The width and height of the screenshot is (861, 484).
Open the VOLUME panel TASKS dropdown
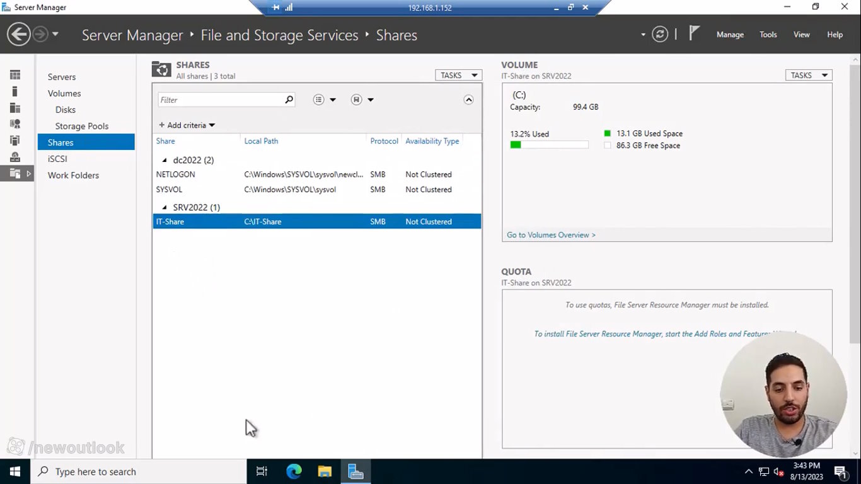point(809,75)
